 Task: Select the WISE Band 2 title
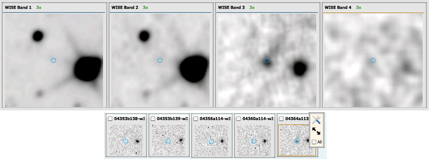(125, 8)
